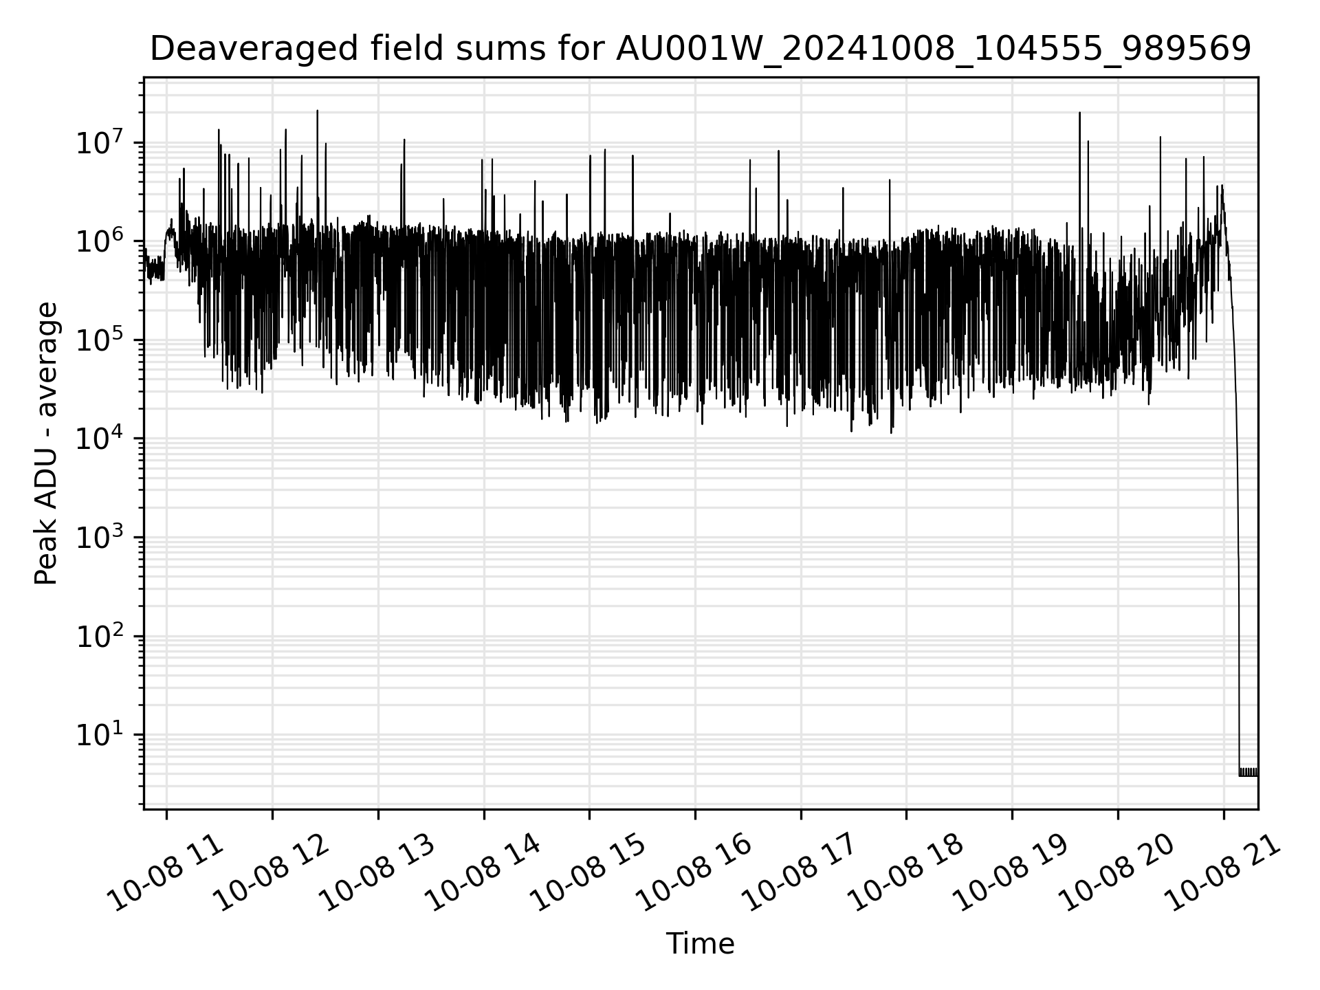The width and height of the screenshot is (1320, 990).
Task: Click the y-axis tick label 10^1
Action: click(x=100, y=734)
